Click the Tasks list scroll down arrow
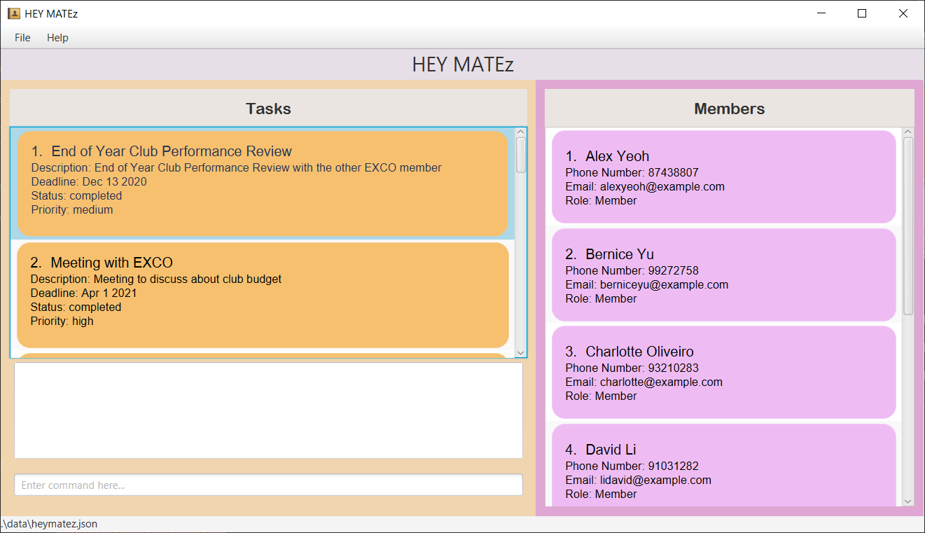 point(520,352)
